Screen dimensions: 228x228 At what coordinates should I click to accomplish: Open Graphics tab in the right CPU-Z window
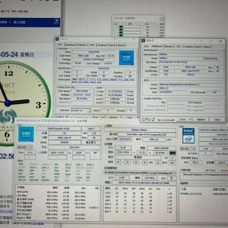(x=188, y=47)
